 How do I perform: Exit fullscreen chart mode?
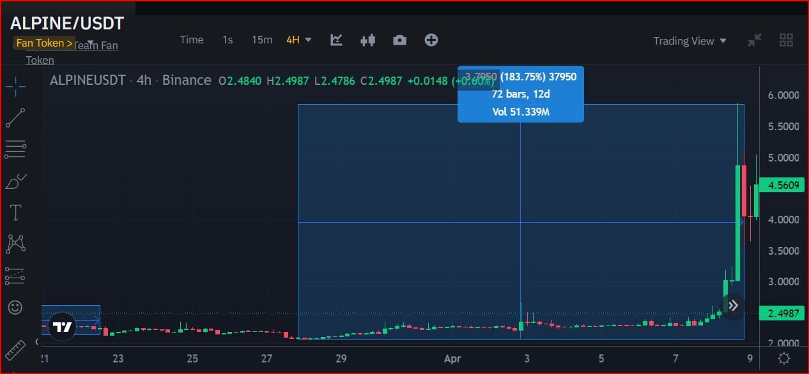(755, 40)
